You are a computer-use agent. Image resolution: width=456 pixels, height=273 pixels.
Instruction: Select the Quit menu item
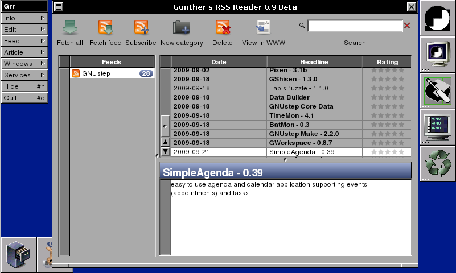(x=24, y=98)
